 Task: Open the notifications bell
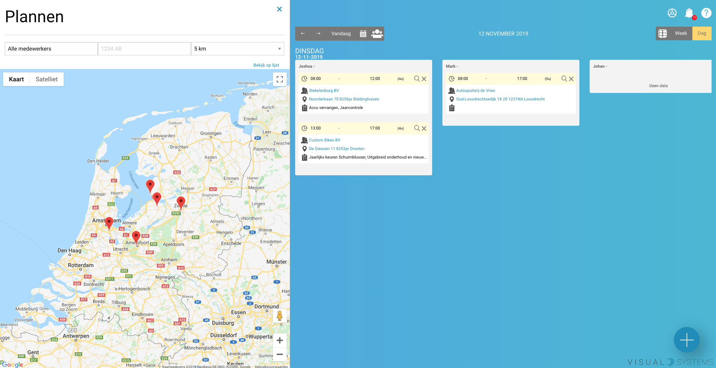(689, 13)
